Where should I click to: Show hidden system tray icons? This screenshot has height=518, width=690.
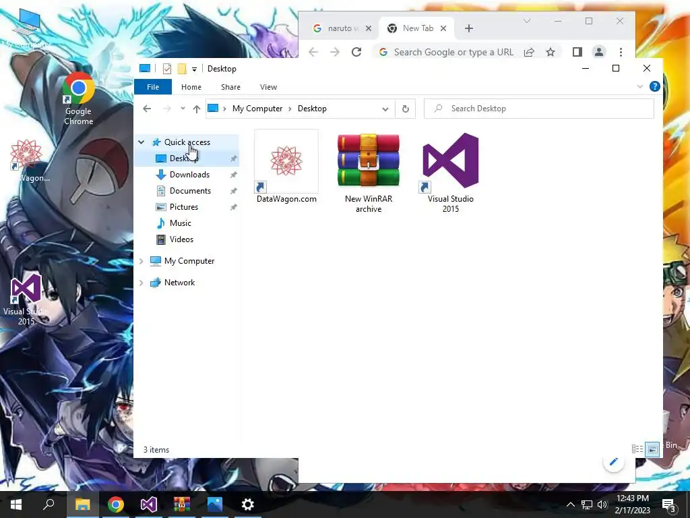point(570,505)
